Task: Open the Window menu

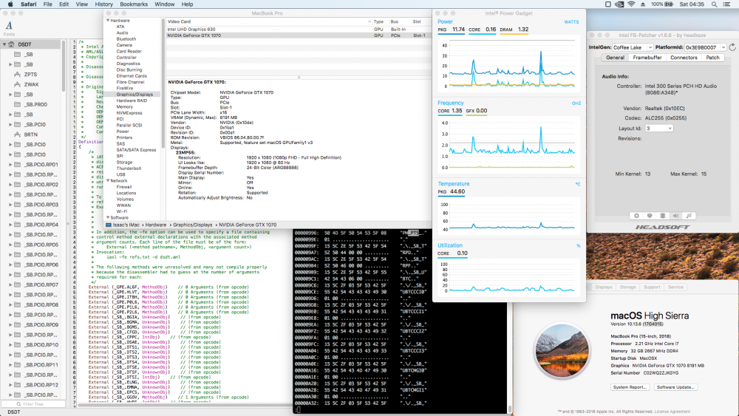Action: [165, 4]
